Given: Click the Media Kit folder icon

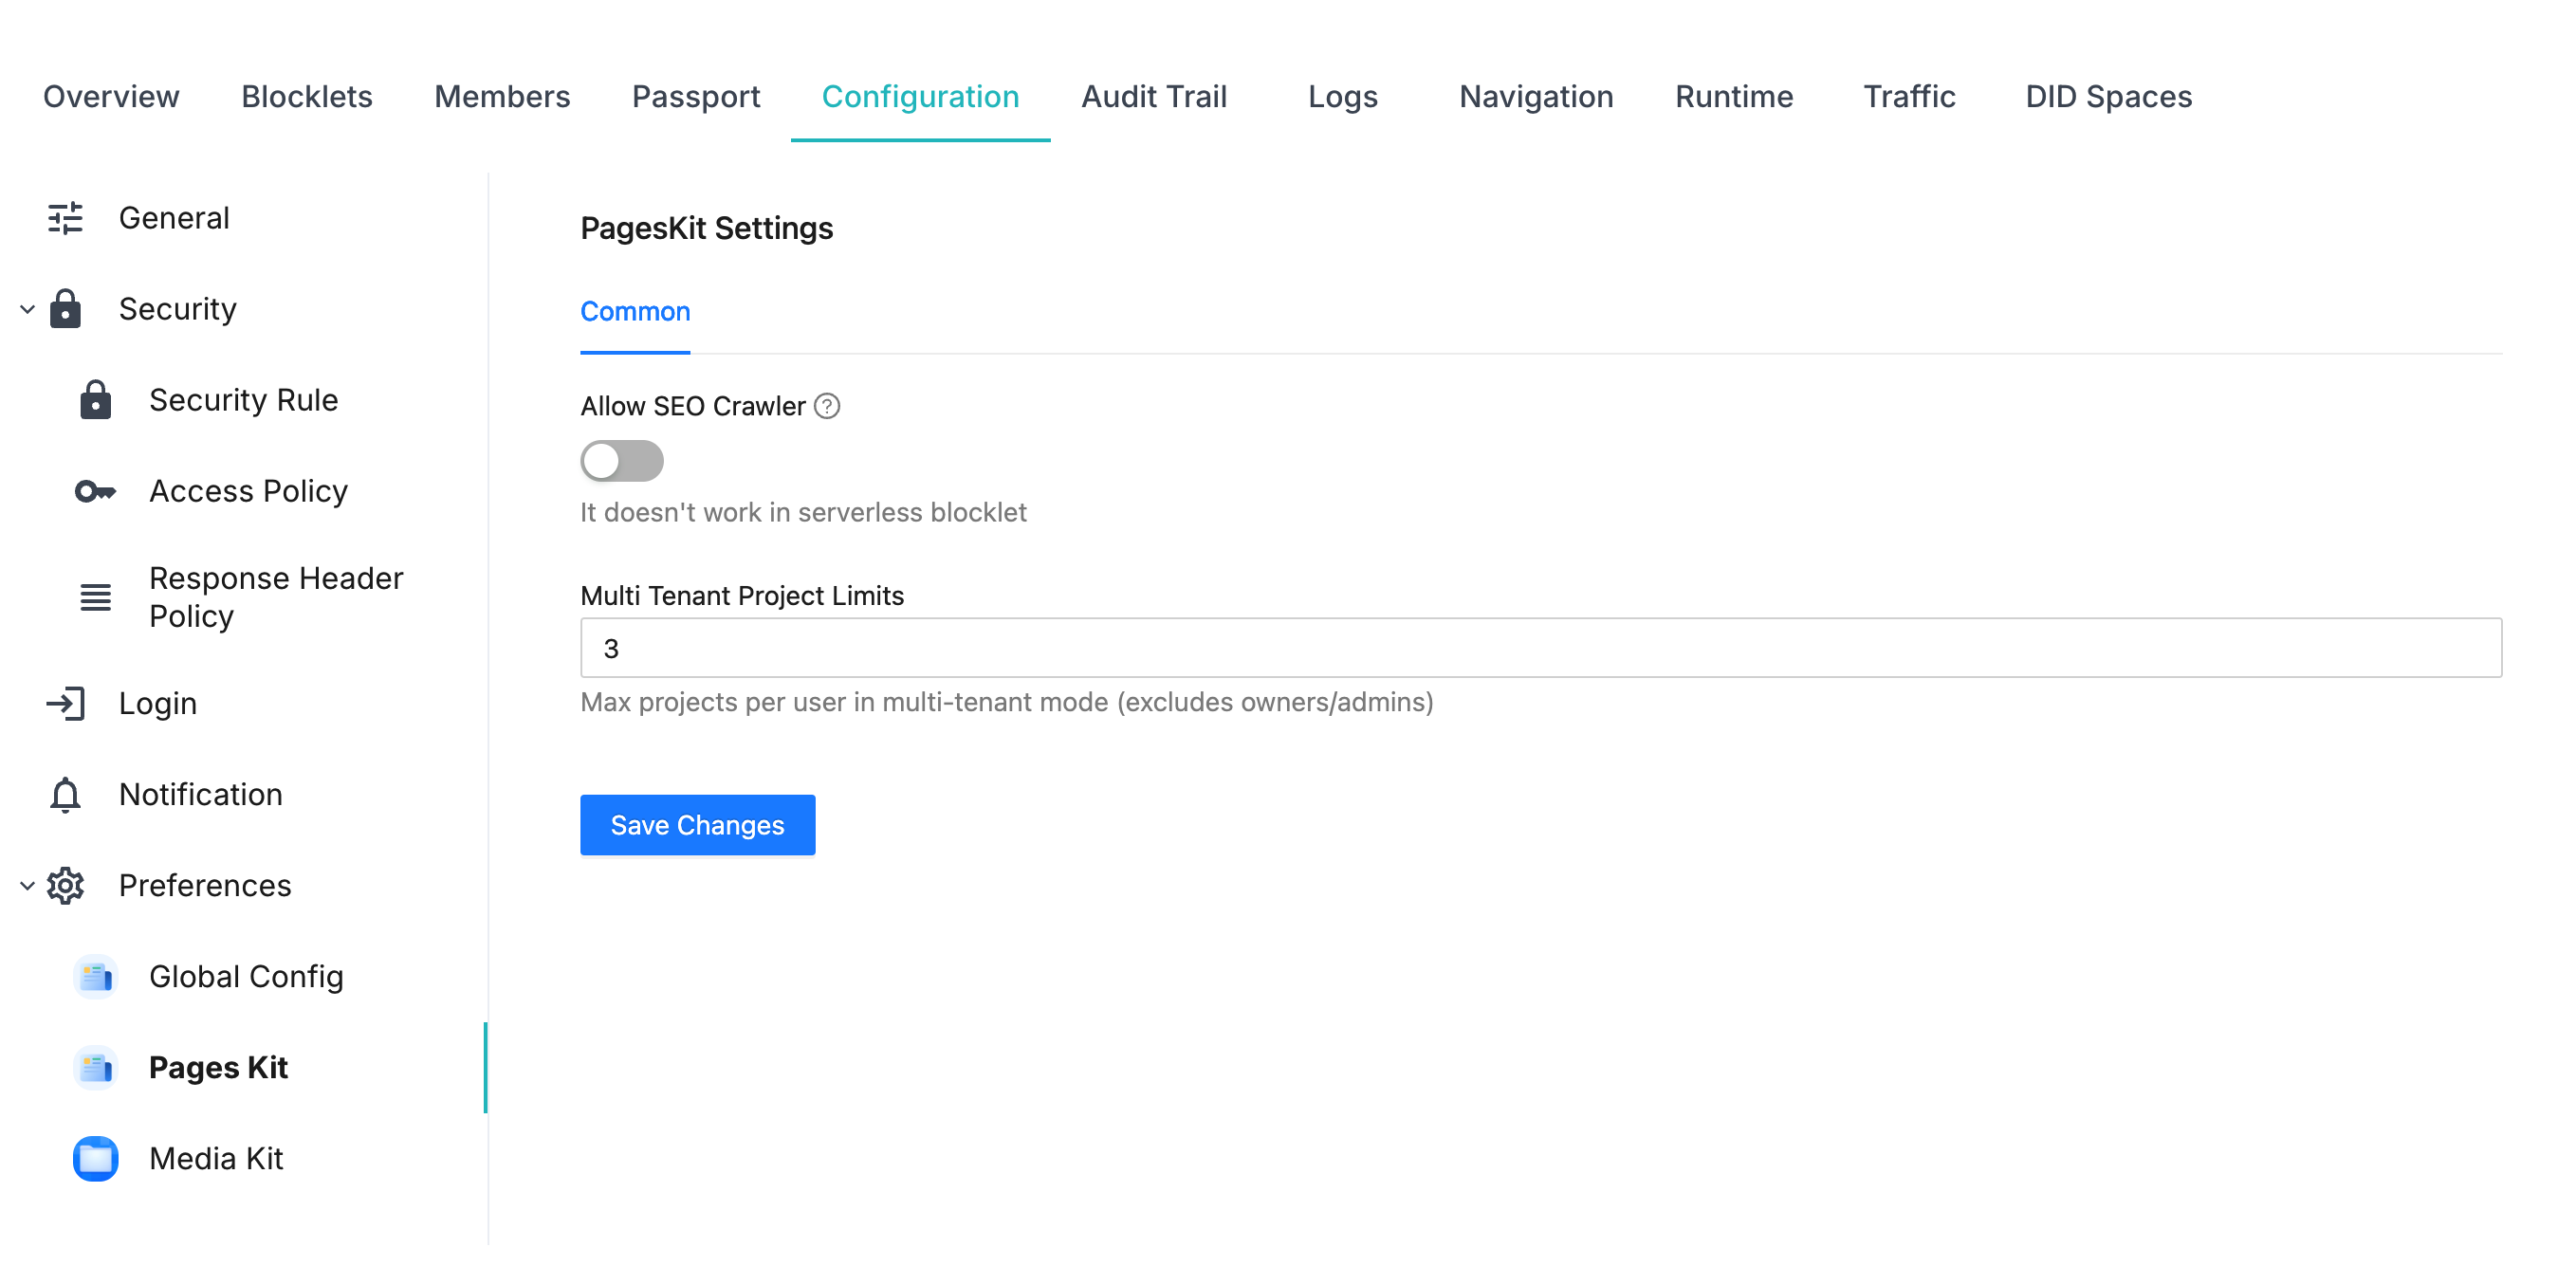Looking at the screenshot, I should coord(95,1158).
